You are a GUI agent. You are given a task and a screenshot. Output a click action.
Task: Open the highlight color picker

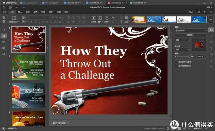[55, 21]
